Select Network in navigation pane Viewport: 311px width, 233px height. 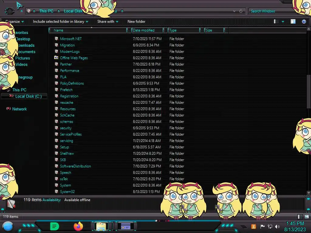click(19, 109)
